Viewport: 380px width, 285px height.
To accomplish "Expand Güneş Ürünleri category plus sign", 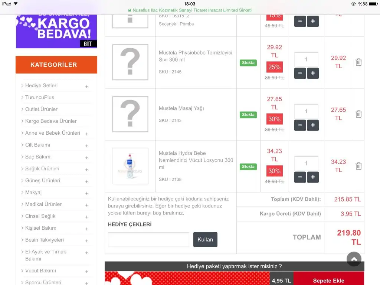I will tap(86, 181).
